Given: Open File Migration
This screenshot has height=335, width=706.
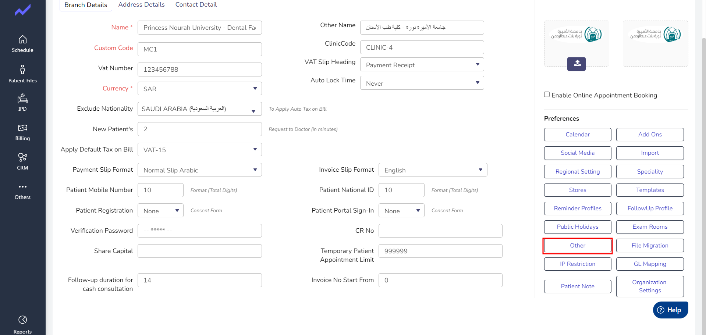Looking at the screenshot, I should [x=650, y=246].
